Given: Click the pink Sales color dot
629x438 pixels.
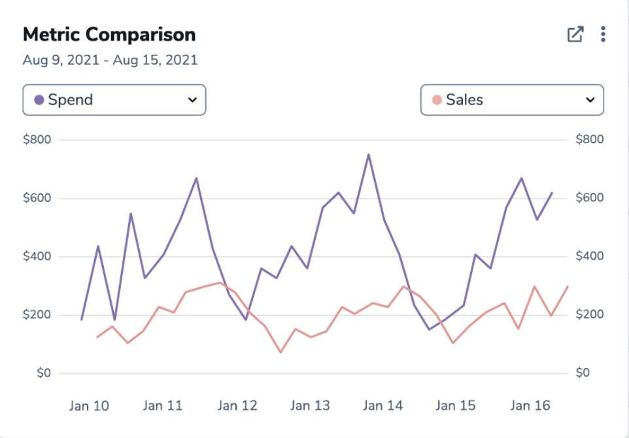Looking at the screenshot, I should tap(437, 100).
